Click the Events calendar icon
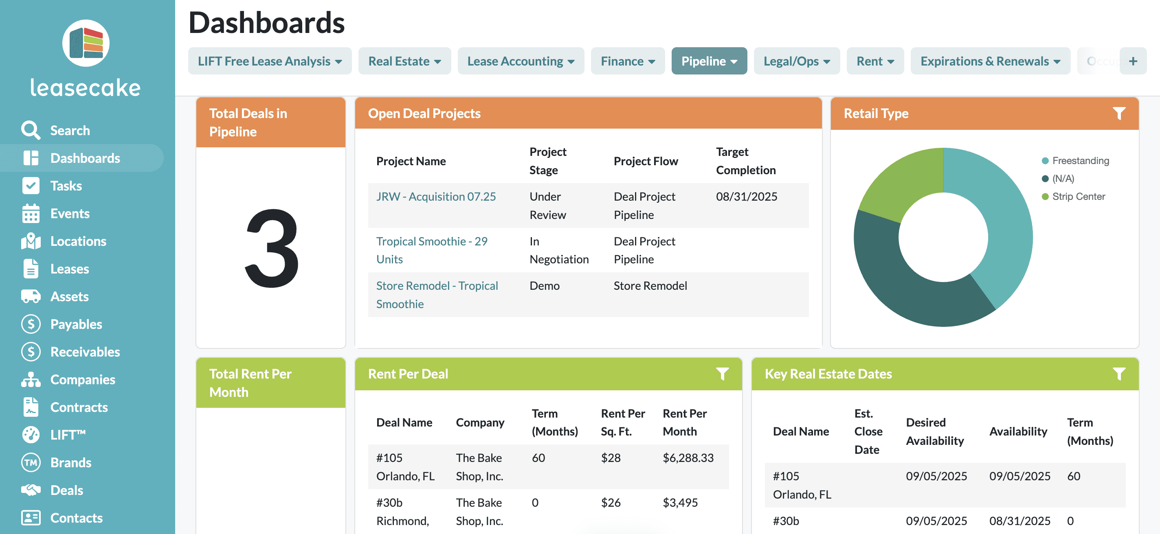The image size is (1160, 534). [31, 214]
